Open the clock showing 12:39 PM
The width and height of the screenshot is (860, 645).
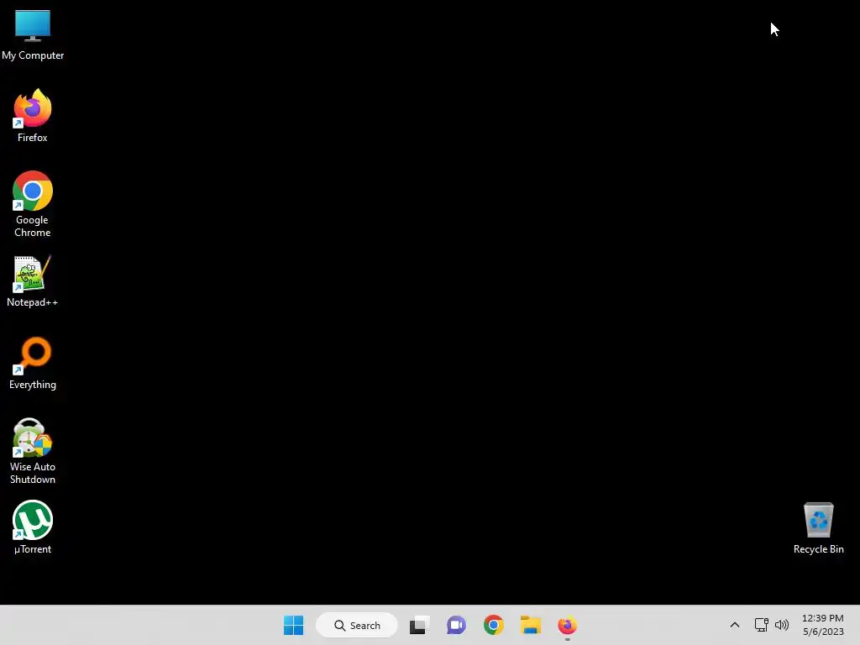[823, 625]
